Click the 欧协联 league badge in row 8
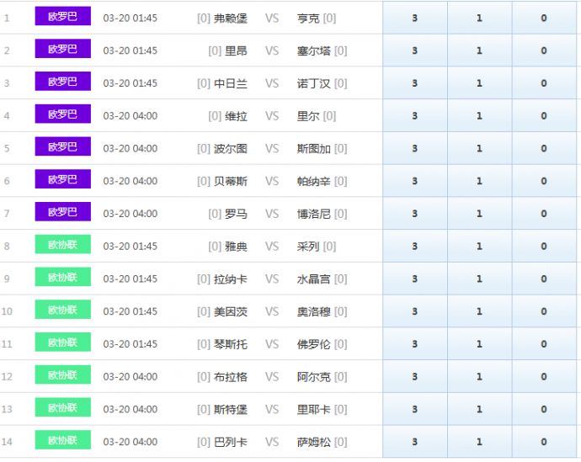 62,246
